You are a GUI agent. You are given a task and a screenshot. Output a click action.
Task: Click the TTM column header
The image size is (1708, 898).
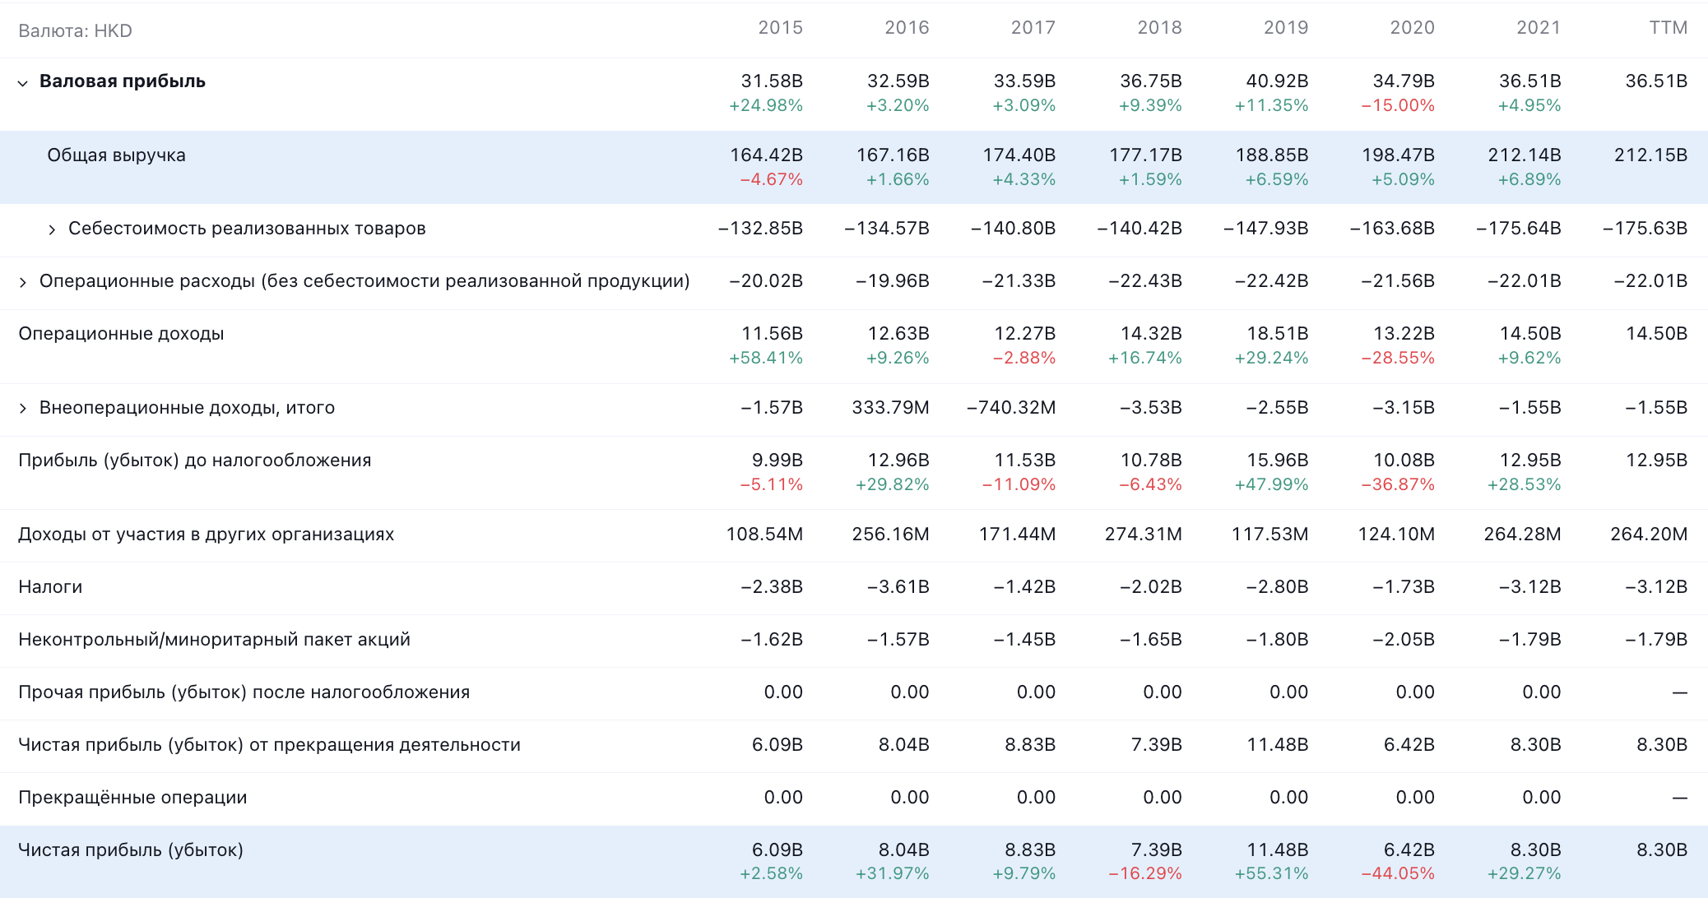click(1668, 28)
